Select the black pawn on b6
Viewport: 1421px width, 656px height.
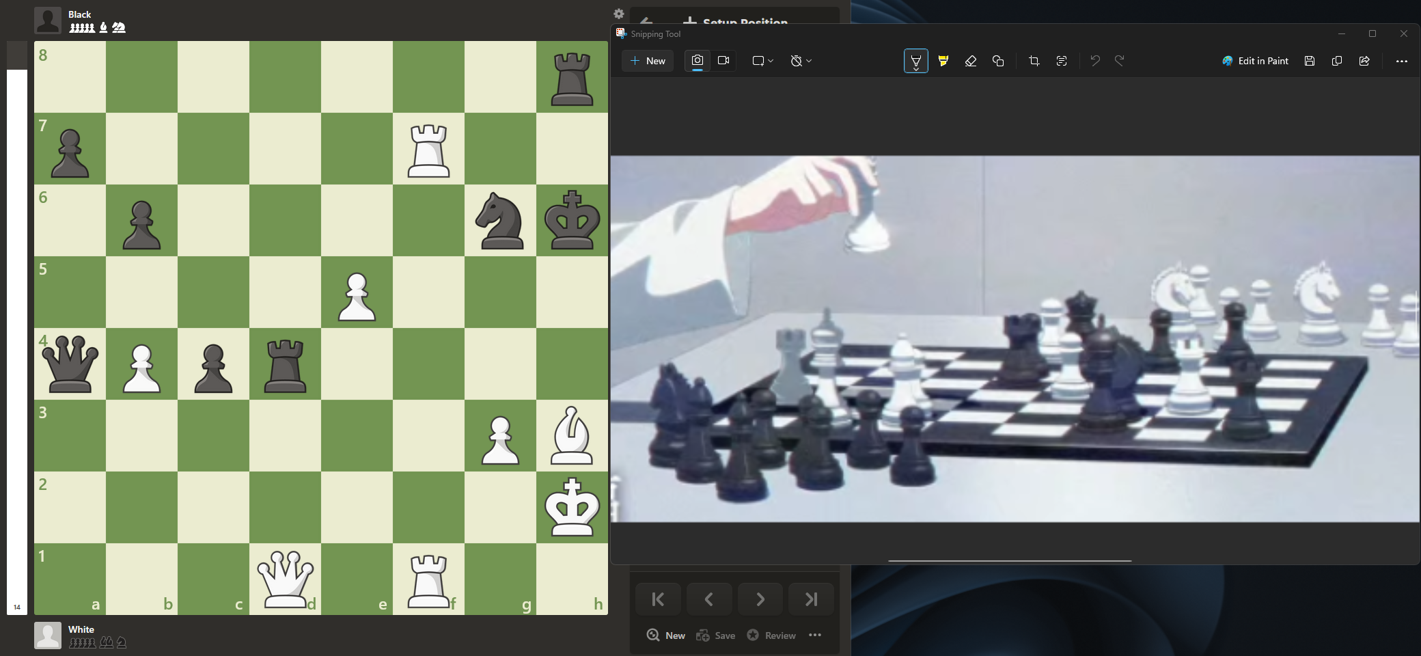[x=141, y=225]
